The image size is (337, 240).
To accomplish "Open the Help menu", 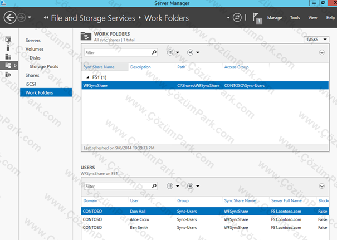I will point(330,18).
